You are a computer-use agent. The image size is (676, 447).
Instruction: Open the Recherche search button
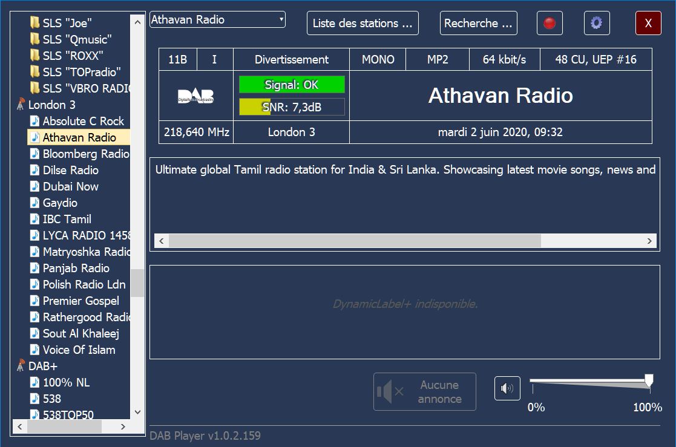(x=479, y=23)
